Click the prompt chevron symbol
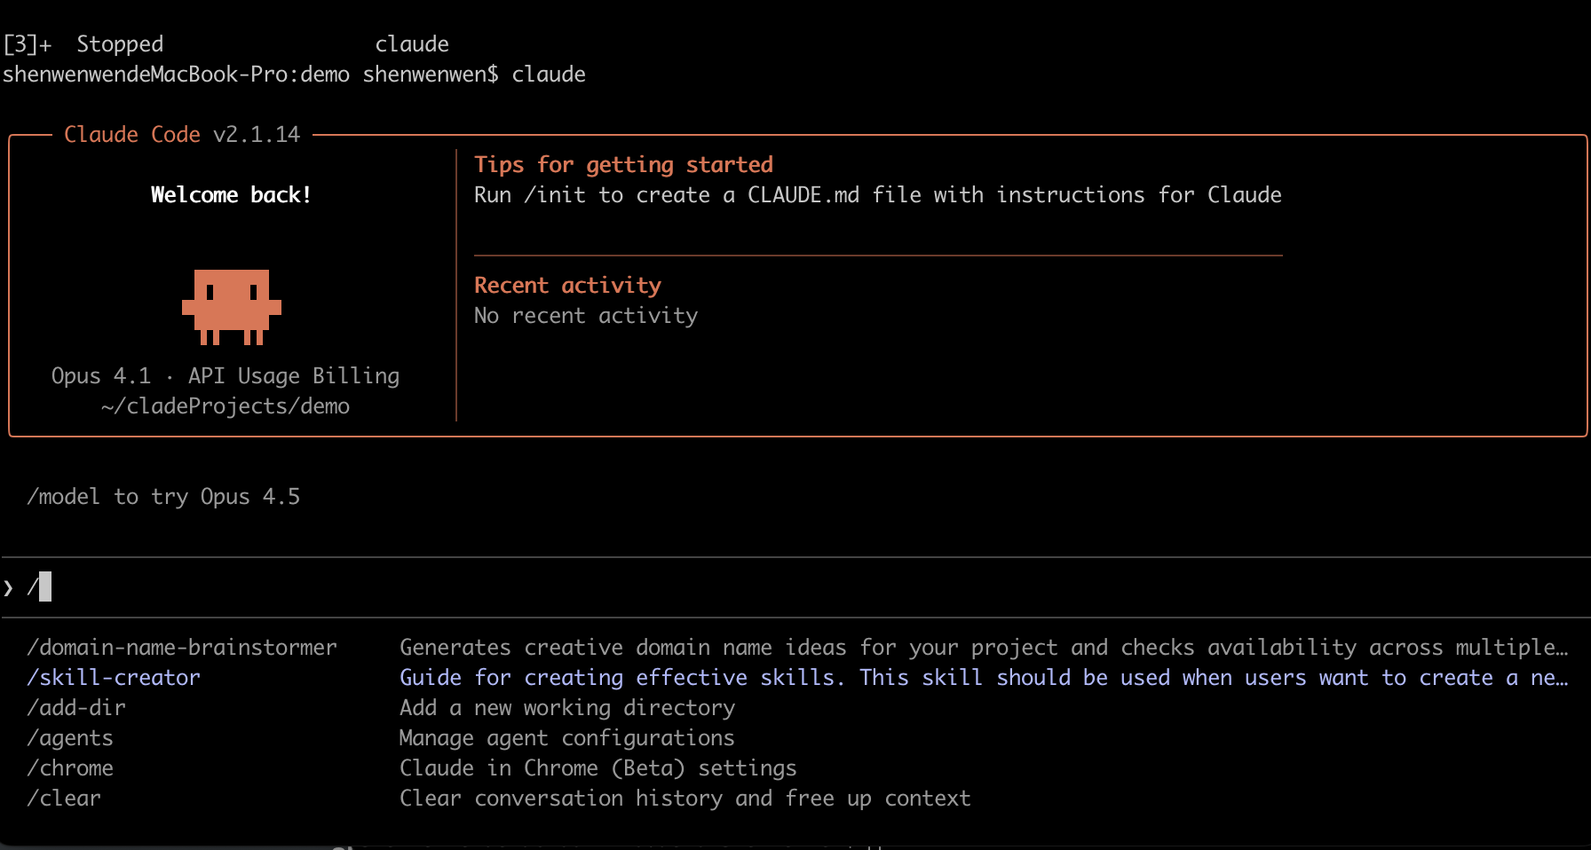The width and height of the screenshot is (1591, 850). click(8, 587)
